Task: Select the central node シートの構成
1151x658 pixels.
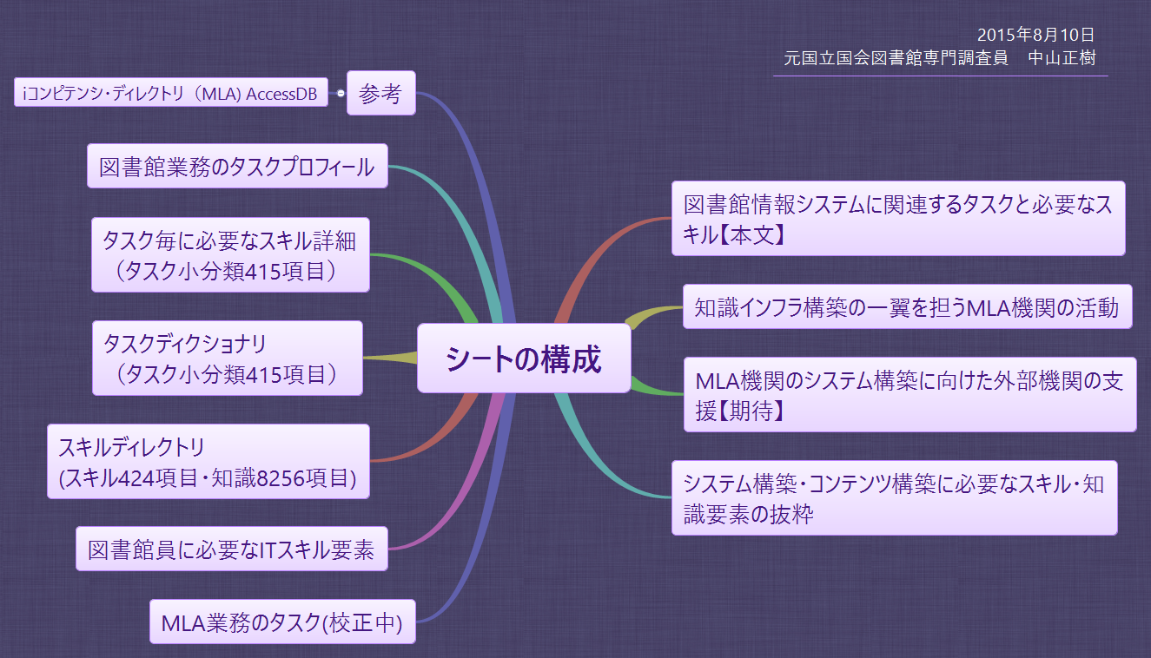Action: (522, 357)
